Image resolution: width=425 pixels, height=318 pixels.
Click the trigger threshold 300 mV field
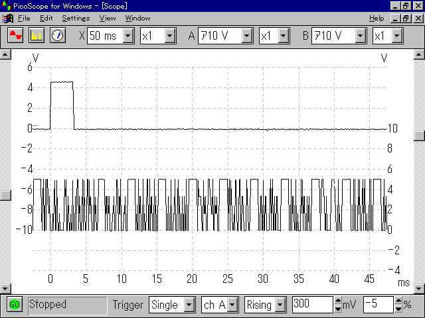(313, 305)
